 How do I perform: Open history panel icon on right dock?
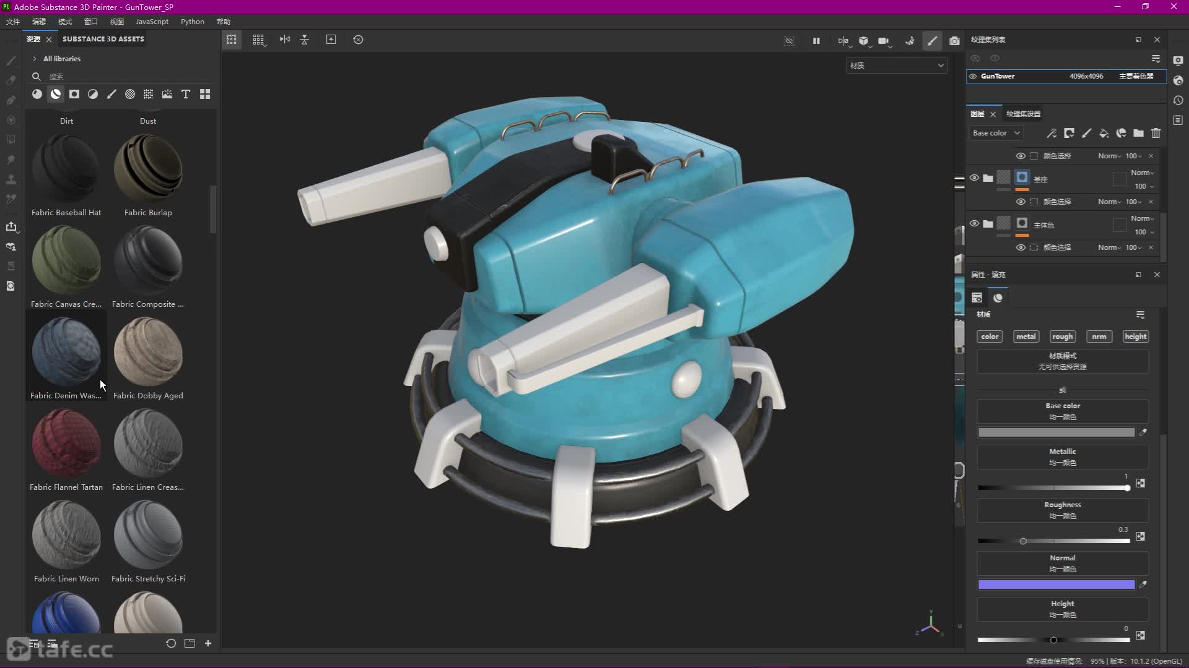(1178, 100)
